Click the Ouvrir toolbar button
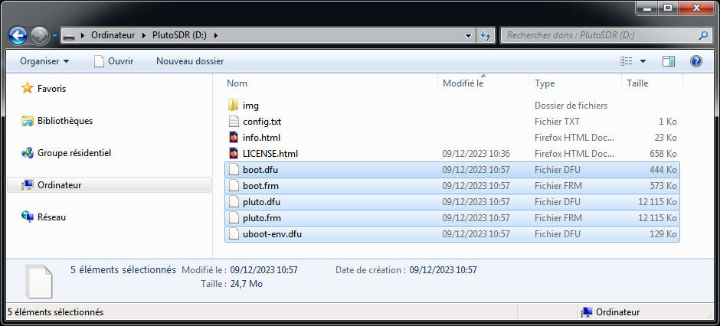The width and height of the screenshot is (720, 326). (113, 61)
